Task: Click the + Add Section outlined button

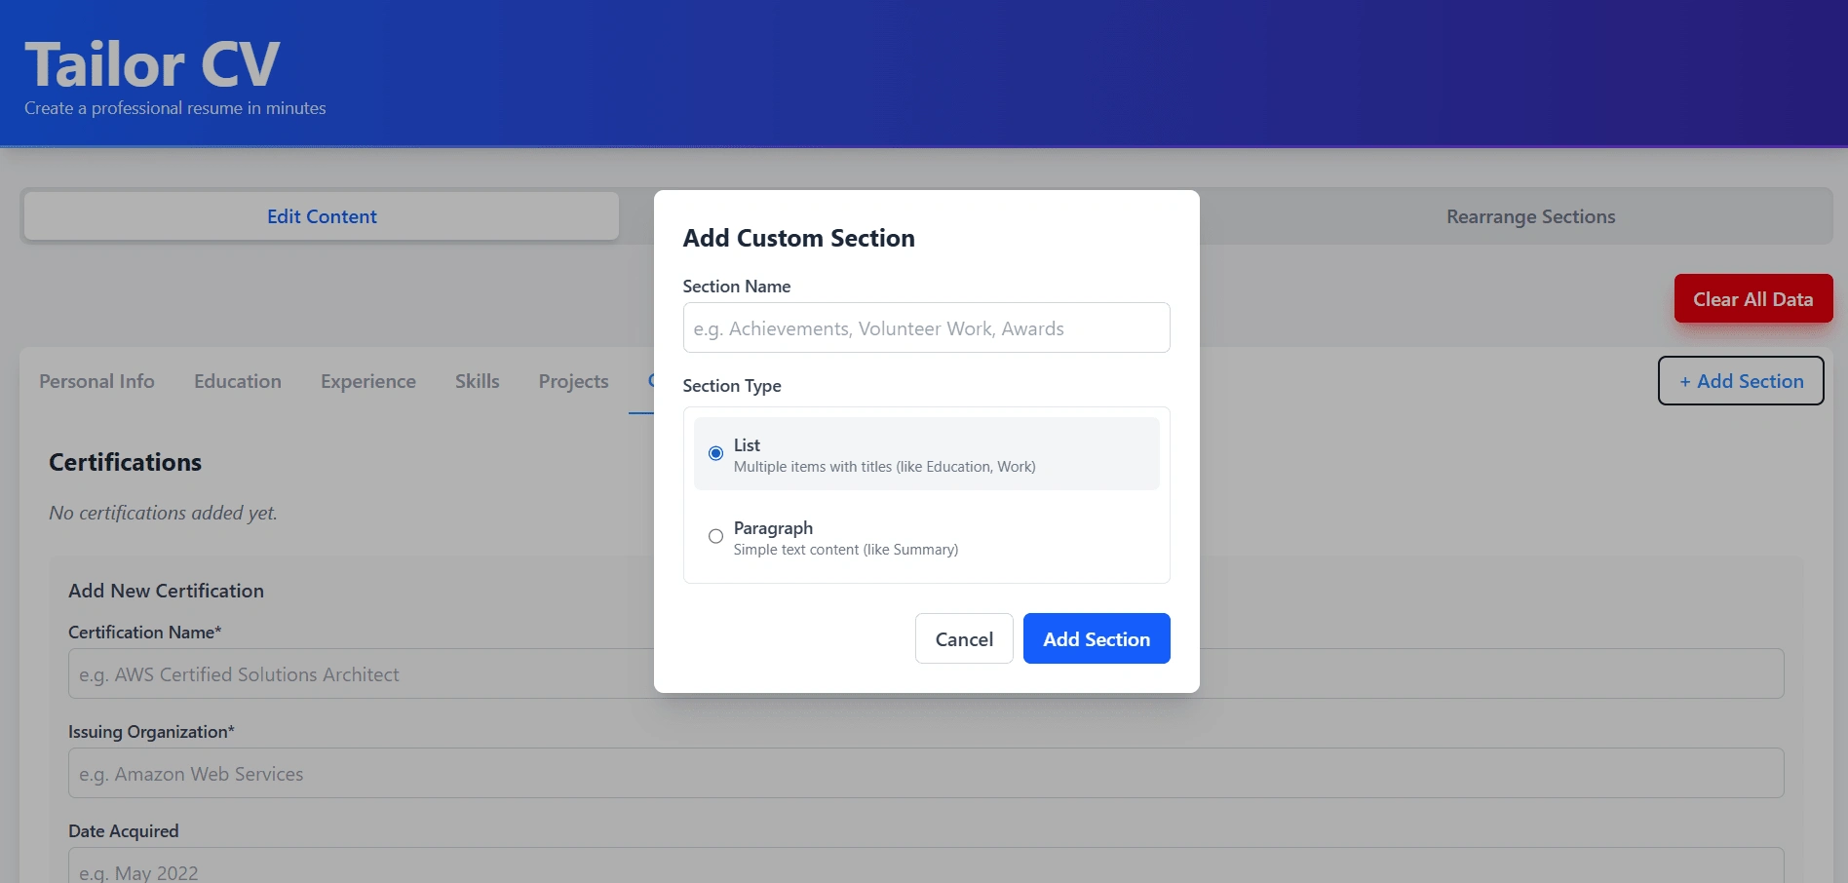Action: (1741, 380)
